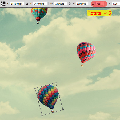Edit the rotation angle field showing -15
The height and width of the screenshot is (120, 120).
(99, 4)
